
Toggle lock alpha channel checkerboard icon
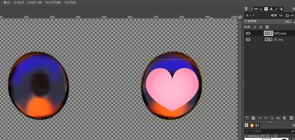click(x=267, y=27)
